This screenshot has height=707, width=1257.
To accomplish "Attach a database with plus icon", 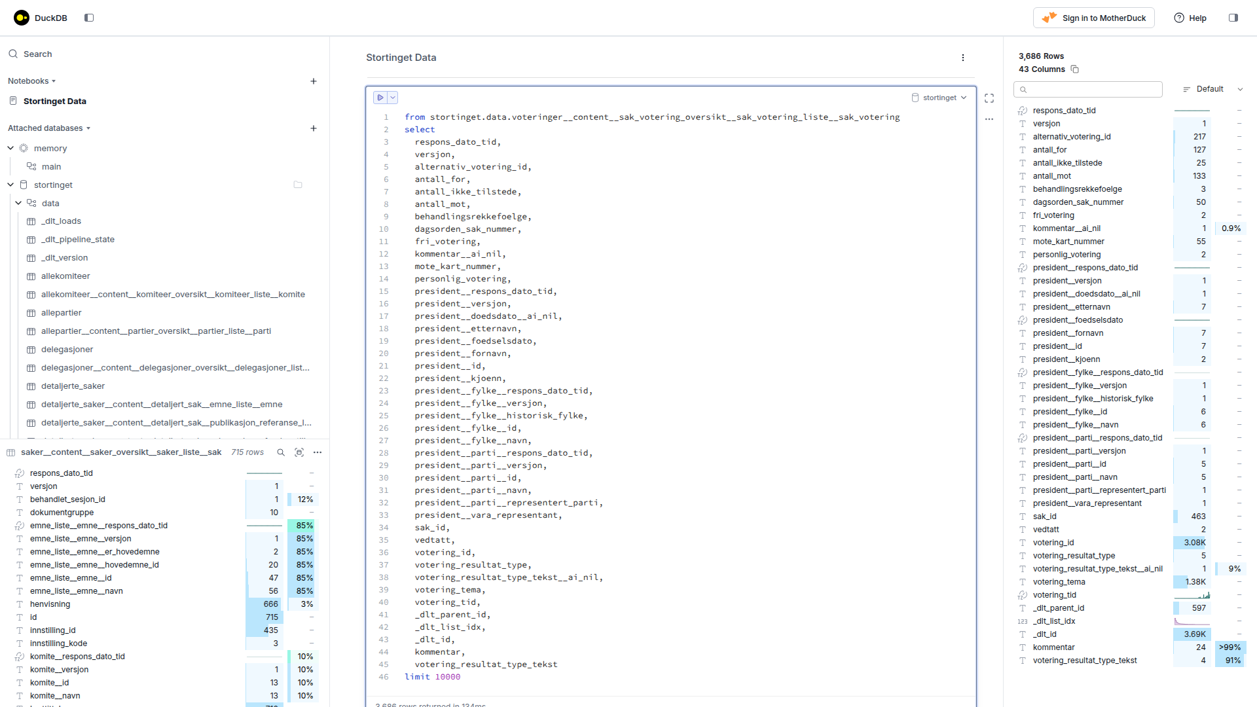I will coord(314,128).
